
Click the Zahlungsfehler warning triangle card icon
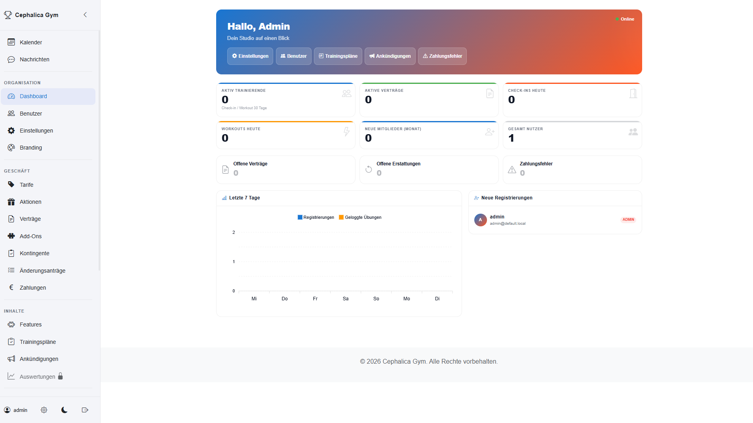pyautogui.click(x=512, y=169)
